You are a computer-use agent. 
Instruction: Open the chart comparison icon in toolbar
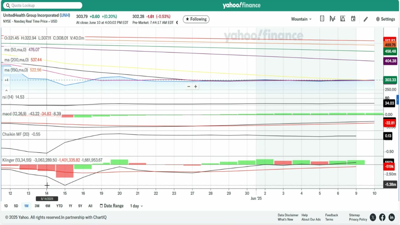click(322, 19)
